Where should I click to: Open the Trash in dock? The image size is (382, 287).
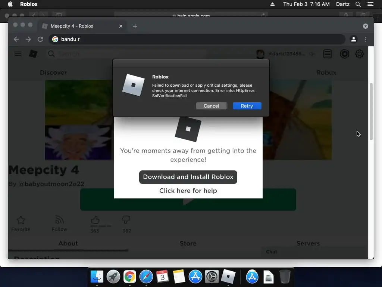pos(285,277)
